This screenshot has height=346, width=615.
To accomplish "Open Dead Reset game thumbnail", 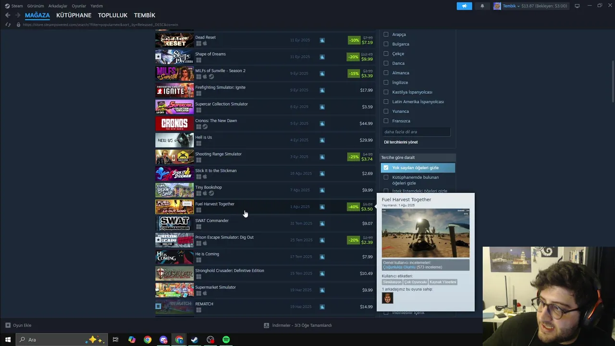I will (x=174, y=40).
